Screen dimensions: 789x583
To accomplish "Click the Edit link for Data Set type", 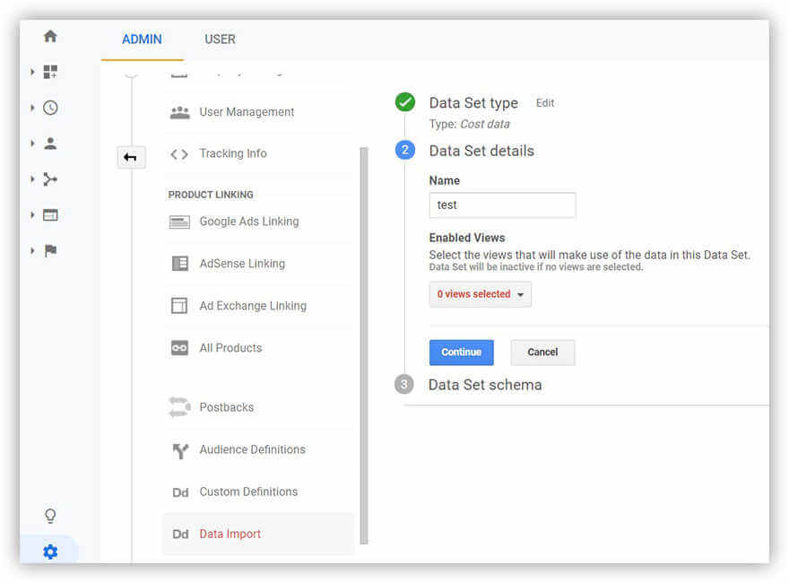I will (x=545, y=103).
